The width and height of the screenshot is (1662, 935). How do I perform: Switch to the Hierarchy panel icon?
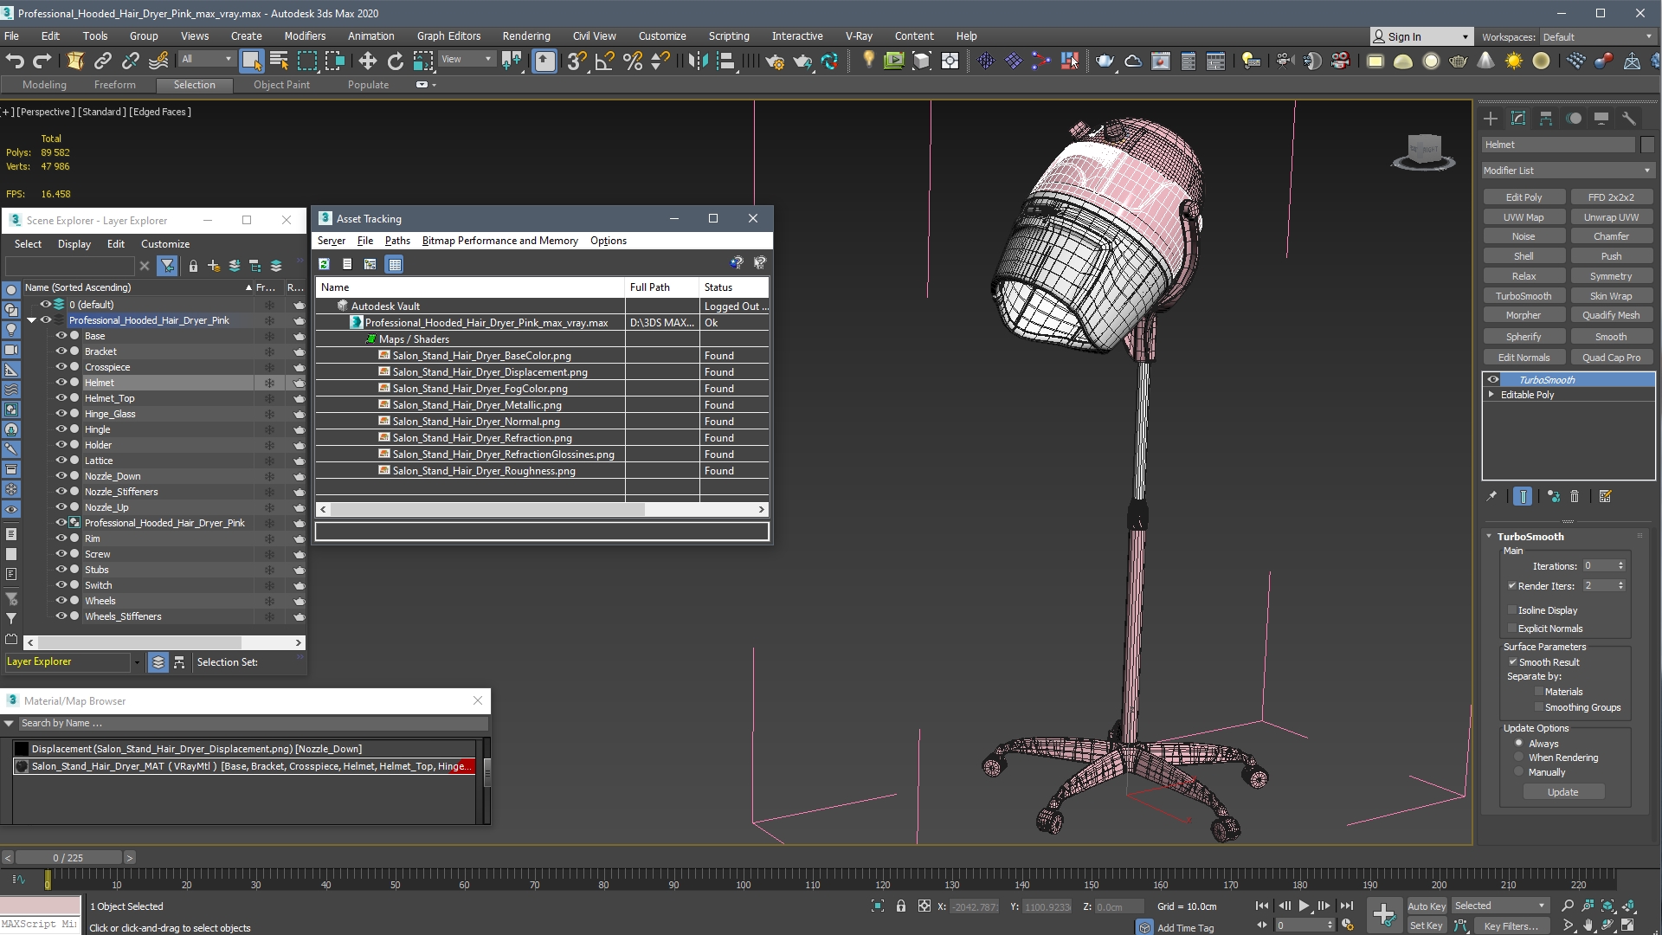pos(1546,119)
